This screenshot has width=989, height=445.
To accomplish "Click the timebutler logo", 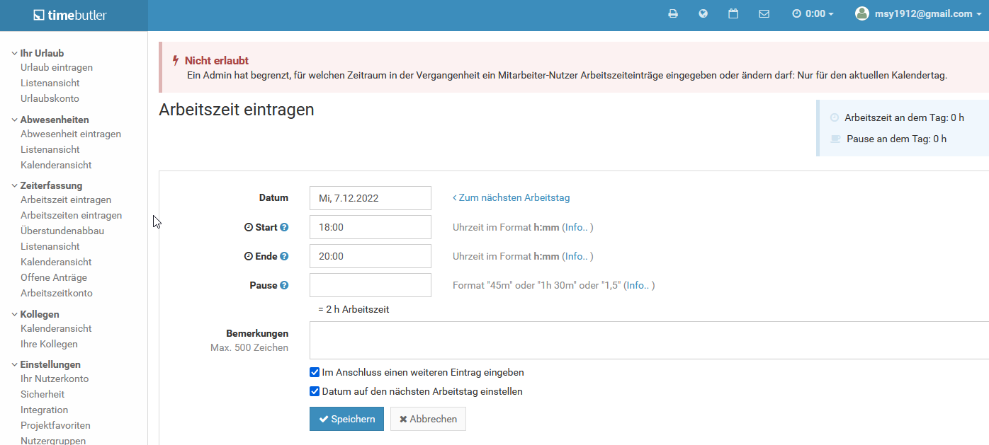I will (x=70, y=15).
